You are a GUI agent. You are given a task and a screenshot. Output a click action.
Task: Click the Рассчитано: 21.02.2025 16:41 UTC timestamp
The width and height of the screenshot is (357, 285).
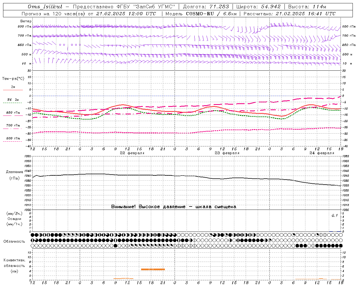pos(290,14)
